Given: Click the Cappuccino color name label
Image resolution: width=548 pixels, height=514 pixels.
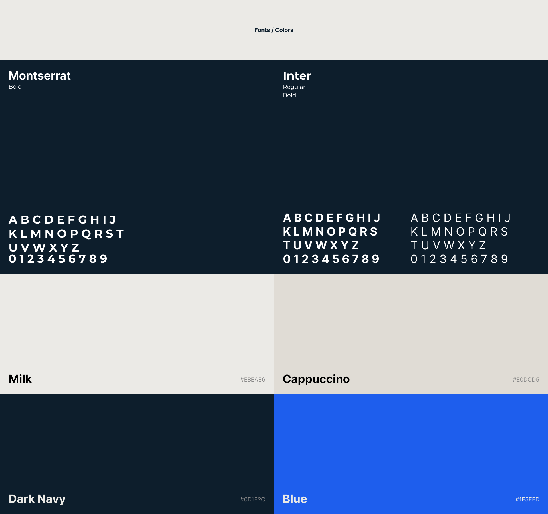Looking at the screenshot, I should [x=316, y=379].
